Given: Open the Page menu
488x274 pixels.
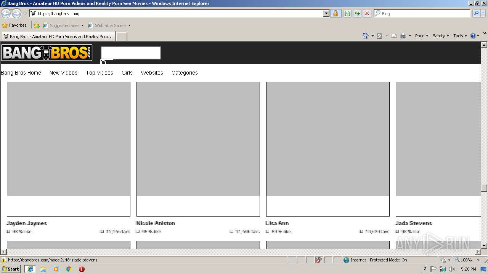Looking at the screenshot, I should pyautogui.click(x=421, y=36).
